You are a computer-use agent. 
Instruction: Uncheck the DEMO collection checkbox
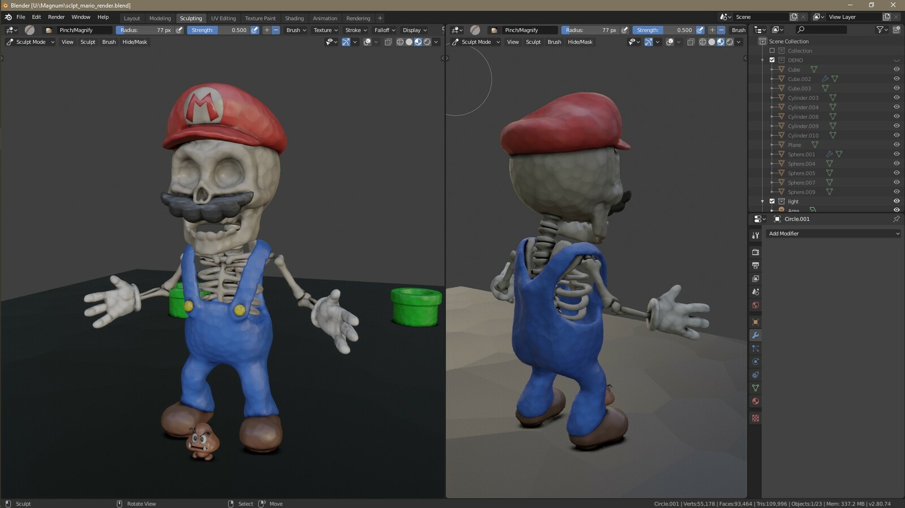pyautogui.click(x=772, y=60)
